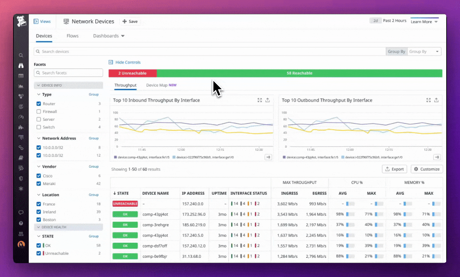Open the puzzle piece integrations icon
Image resolution: width=460 pixels, height=277 pixels.
tap(21, 127)
